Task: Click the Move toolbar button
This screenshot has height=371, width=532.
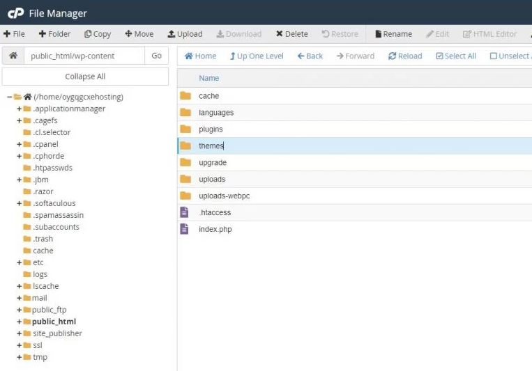Action: (x=139, y=34)
